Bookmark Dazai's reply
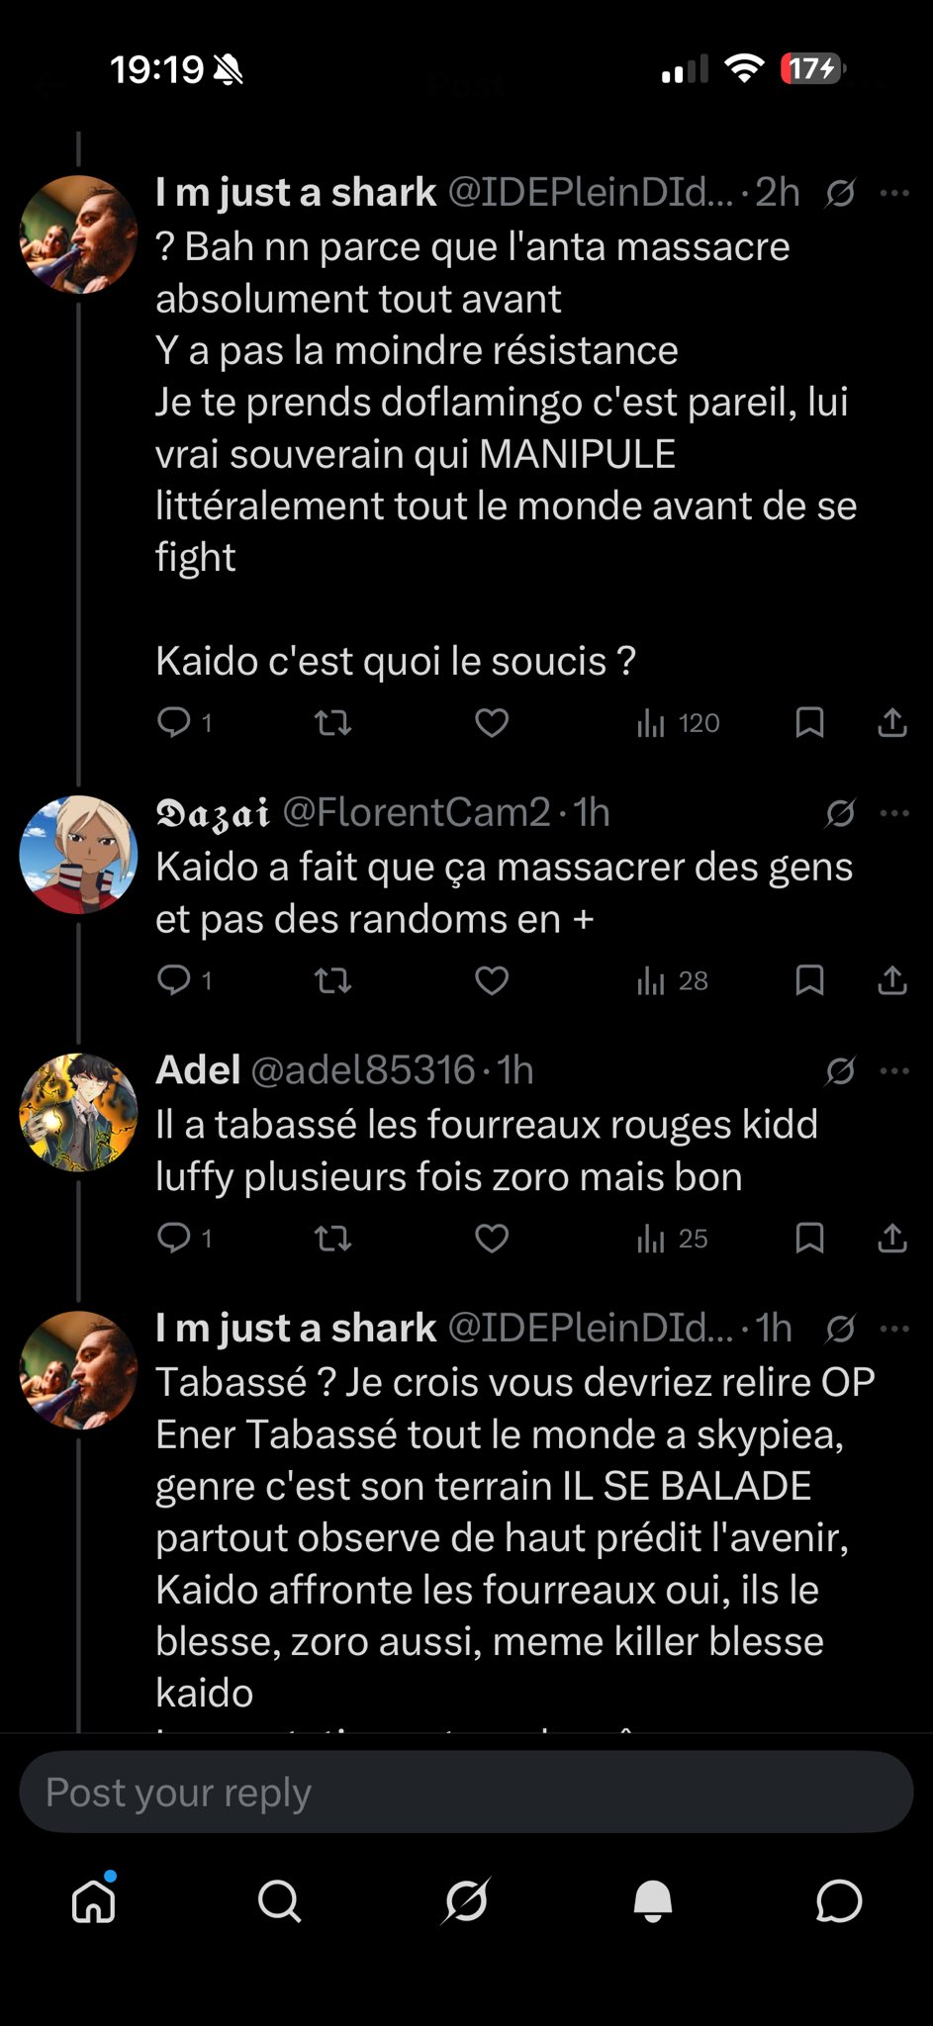 pyautogui.click(x=809, y=980)
